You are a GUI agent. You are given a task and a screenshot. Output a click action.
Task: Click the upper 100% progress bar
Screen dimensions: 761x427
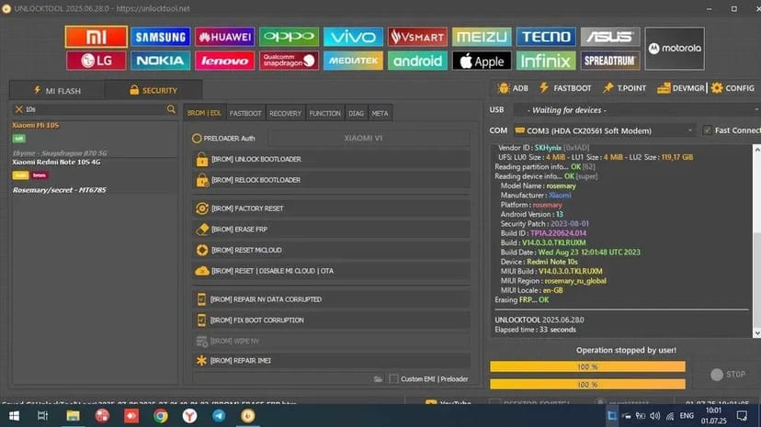click(587, 367)
